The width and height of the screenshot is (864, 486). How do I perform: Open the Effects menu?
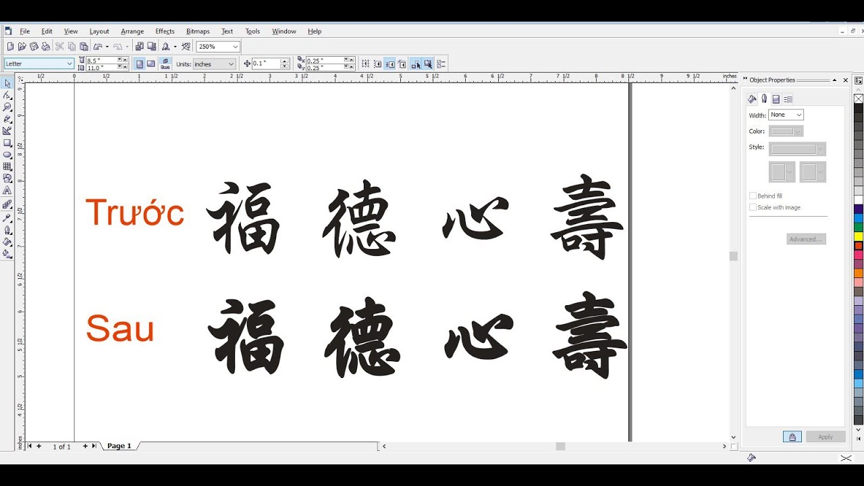(165, 31)
